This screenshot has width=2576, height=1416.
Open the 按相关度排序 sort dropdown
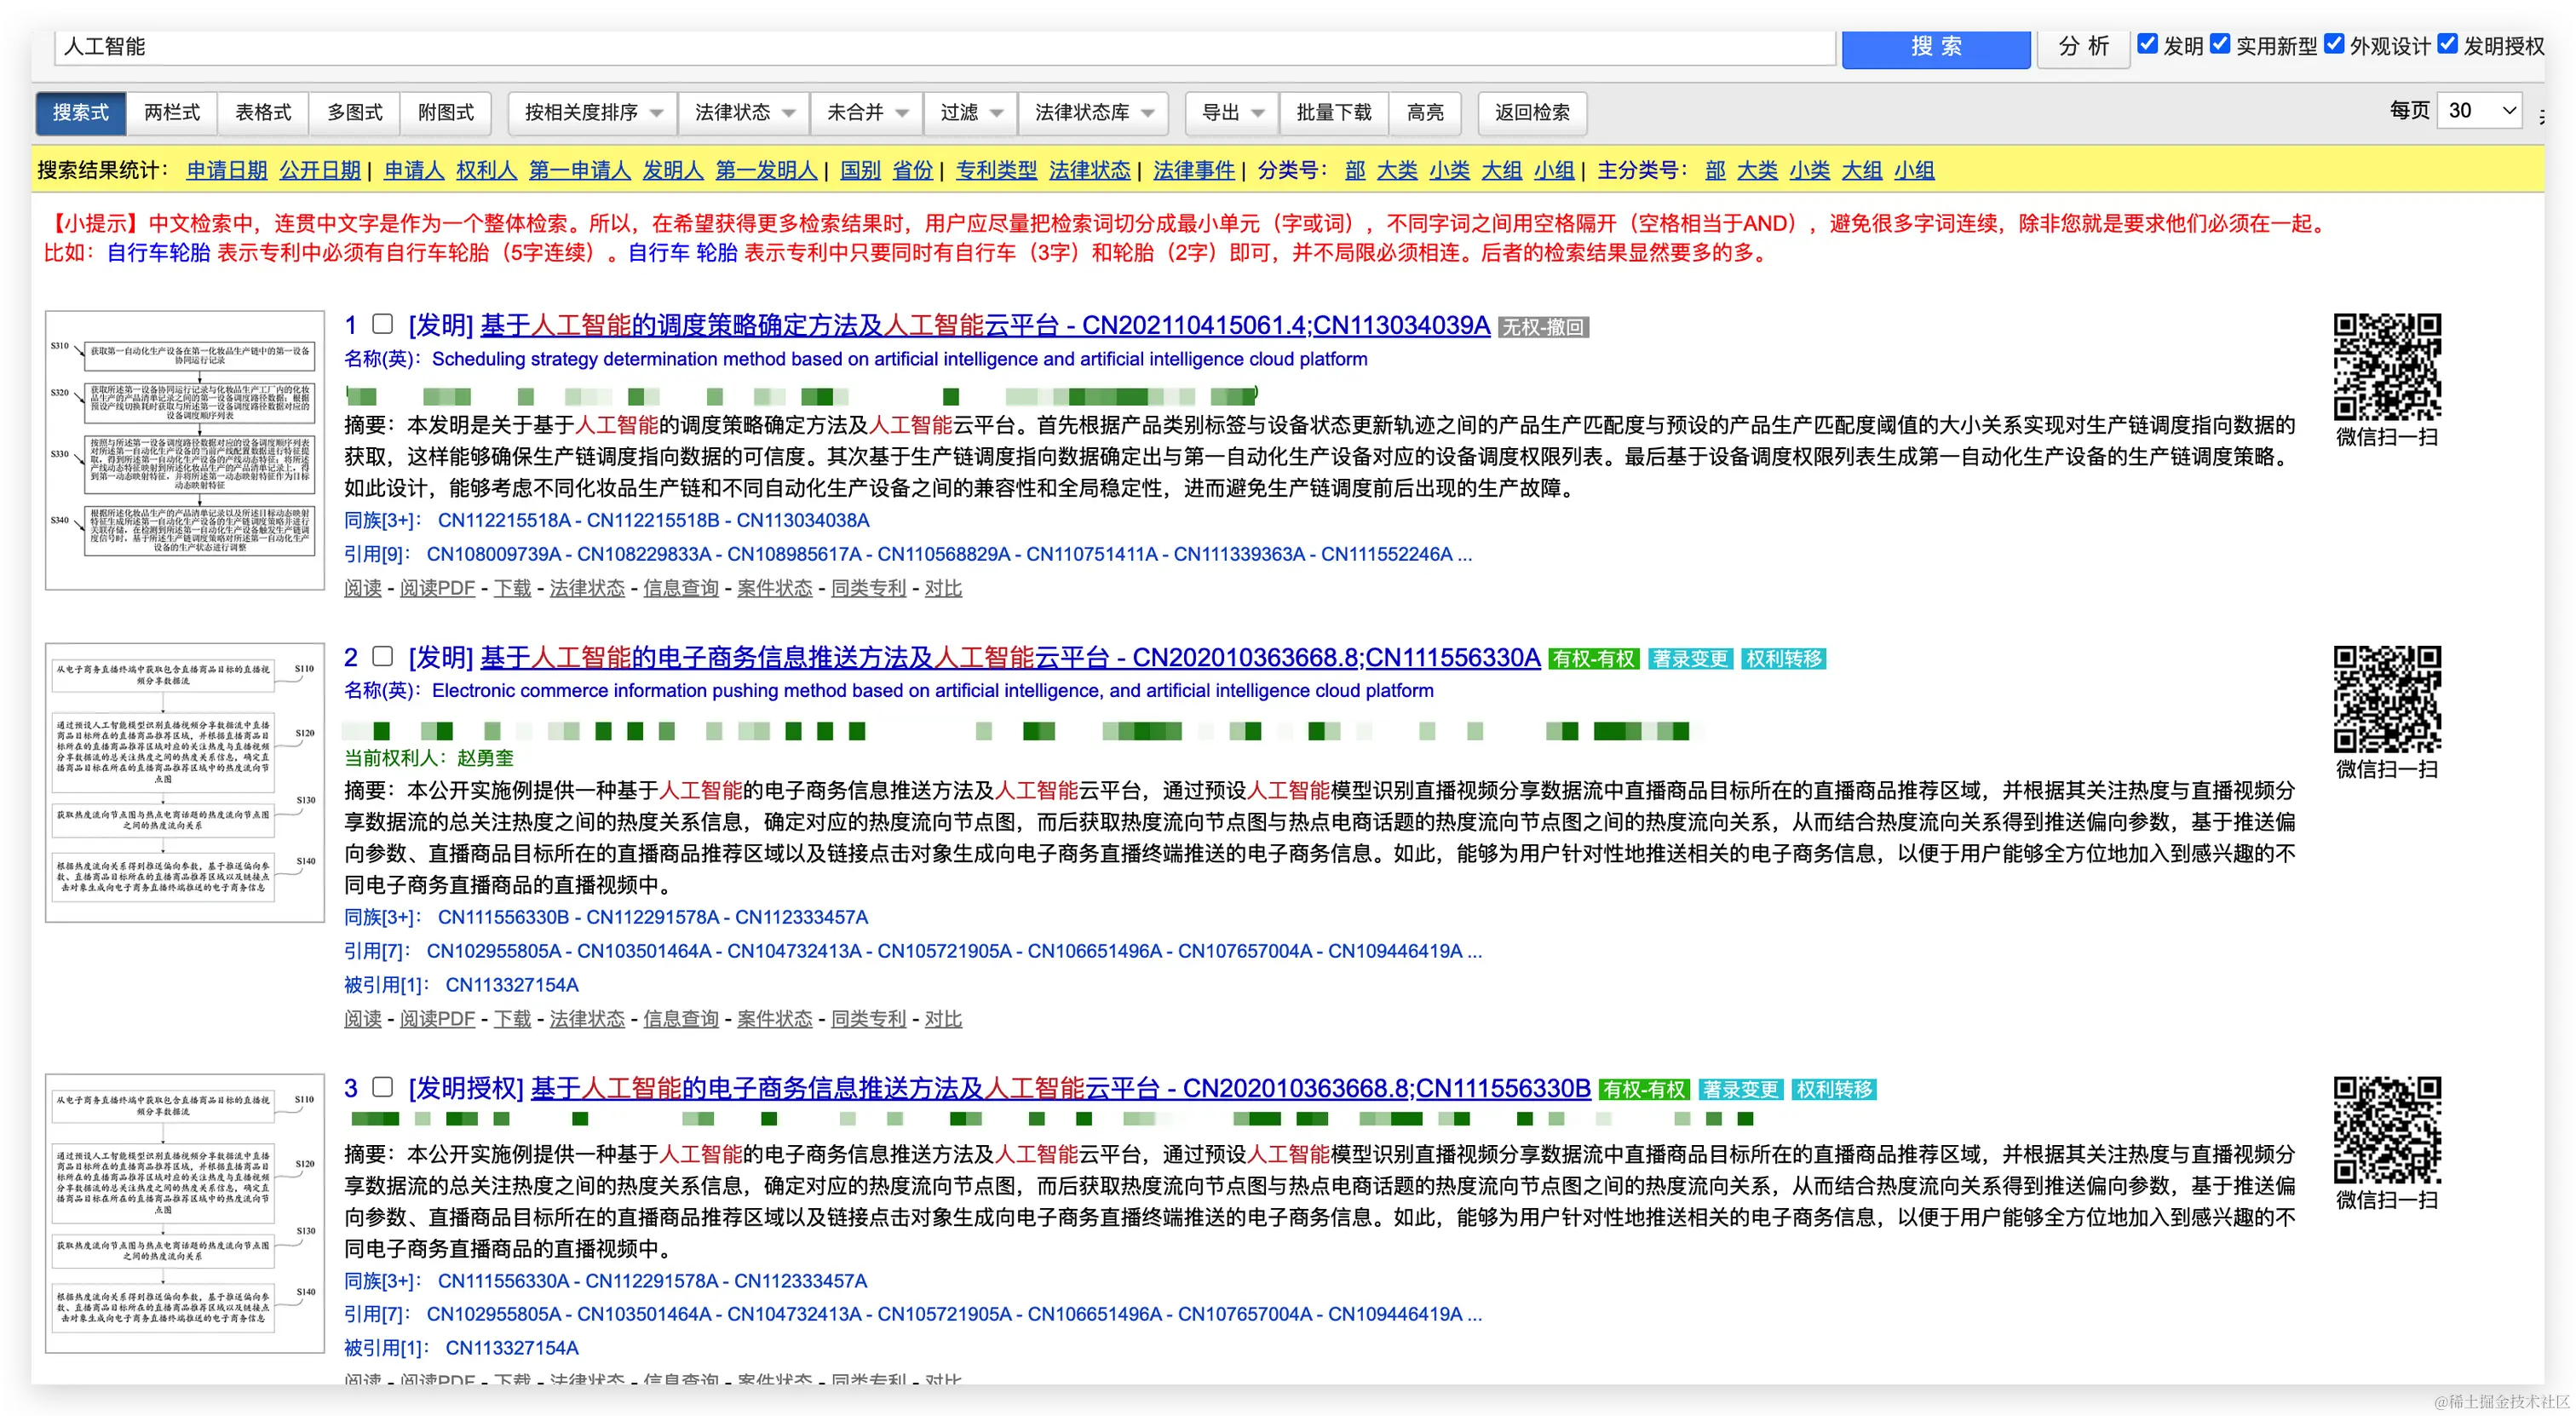[x=593, y=113]
